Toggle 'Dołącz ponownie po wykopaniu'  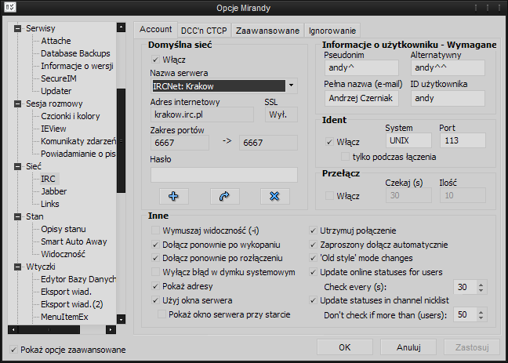(x=155, y=245)
